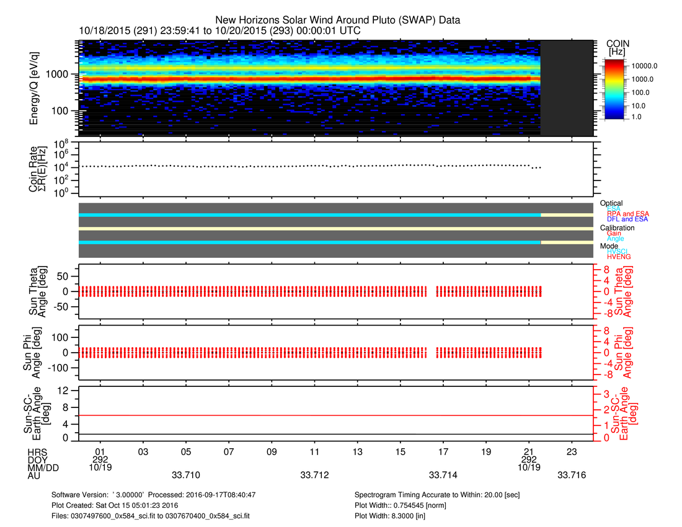
Task: Click the gray no-data block in the spectrogram
Action: (567, 88)
